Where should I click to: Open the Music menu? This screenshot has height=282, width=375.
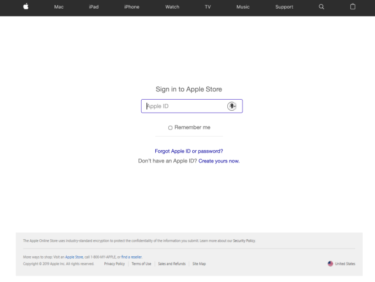243,7
